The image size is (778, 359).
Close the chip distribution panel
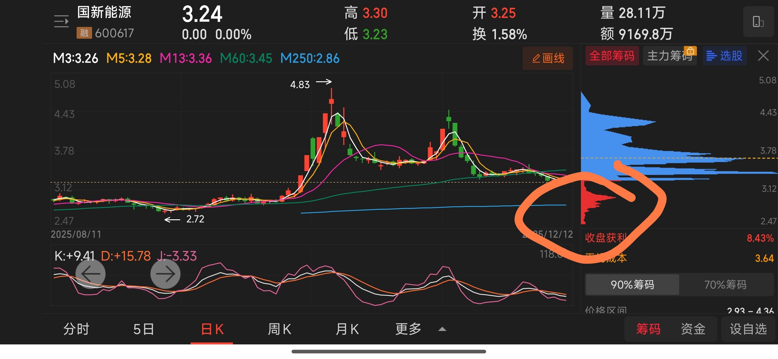pos(763,56)
